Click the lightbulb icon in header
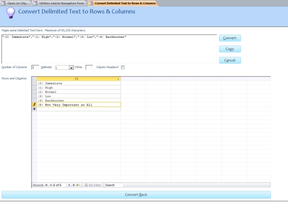288x220 pixels. tap(11, 13)
